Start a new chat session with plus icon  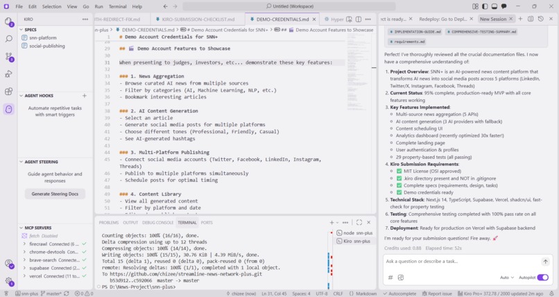click(520, 19)
